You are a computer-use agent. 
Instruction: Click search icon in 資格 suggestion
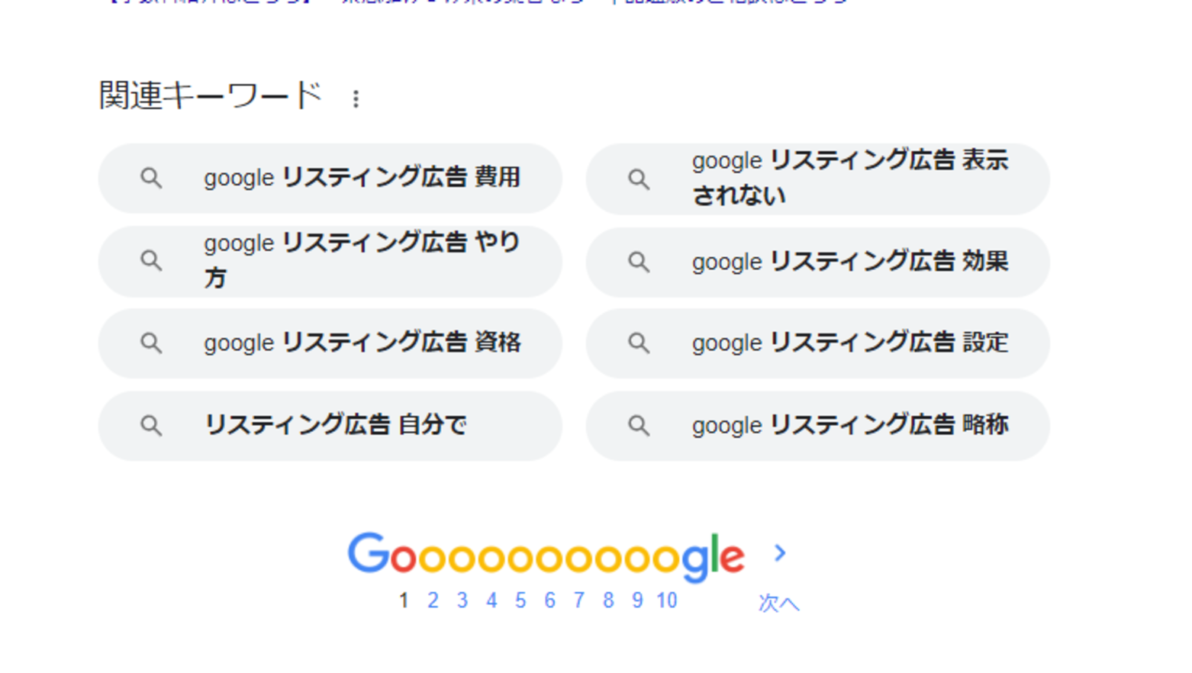(151, 343)
